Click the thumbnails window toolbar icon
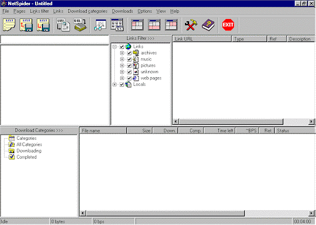 (117, 25)
